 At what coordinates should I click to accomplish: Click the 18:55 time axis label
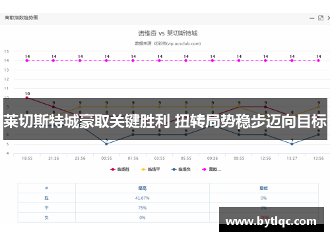pos(27,158)
